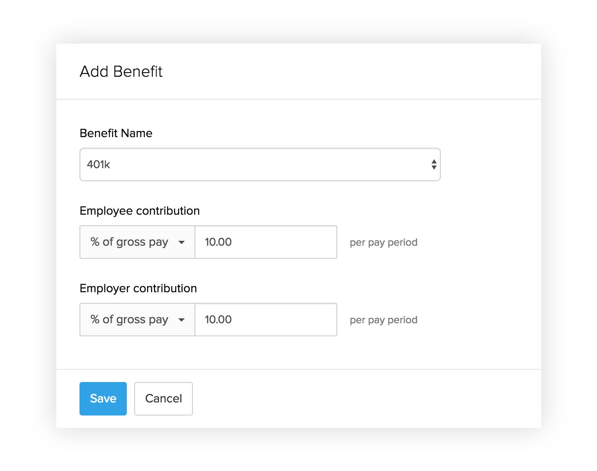Cancel adding the benefit
This screenshot has width=597, height=471.
pyautogui.click(x=164, y=399)
